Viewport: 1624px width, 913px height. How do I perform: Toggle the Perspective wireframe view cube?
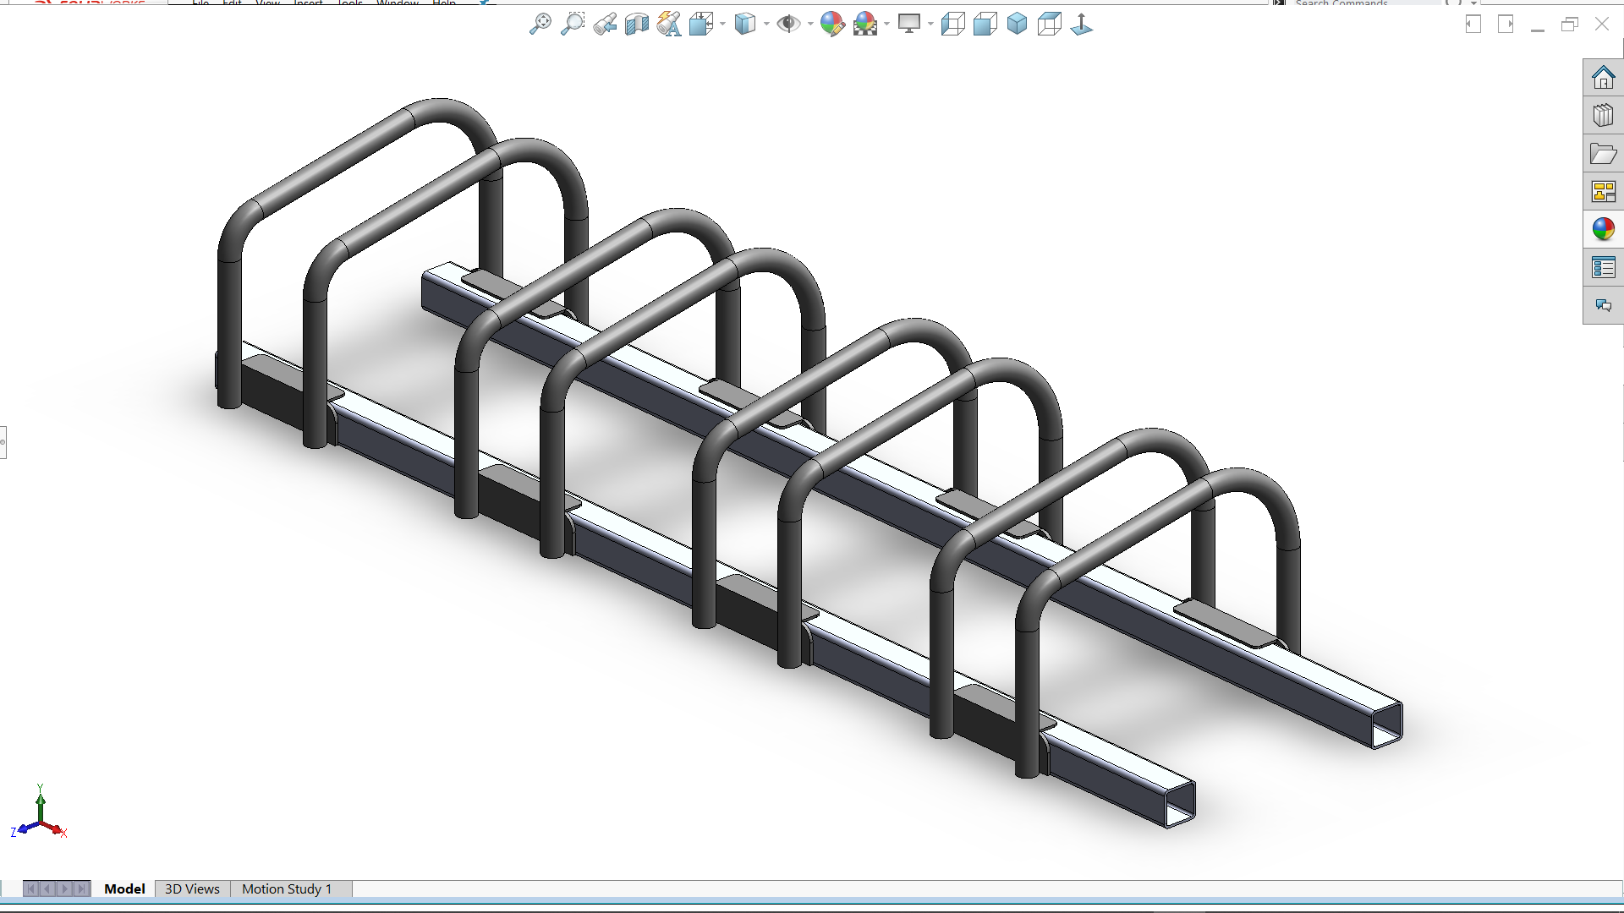[x=1050, y=25]
